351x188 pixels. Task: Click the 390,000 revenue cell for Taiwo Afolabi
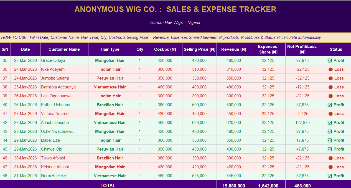coord(234,158)
